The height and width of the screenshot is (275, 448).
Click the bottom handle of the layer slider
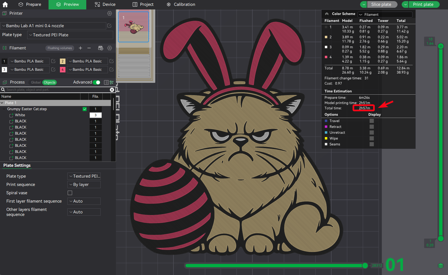point(441,238)
